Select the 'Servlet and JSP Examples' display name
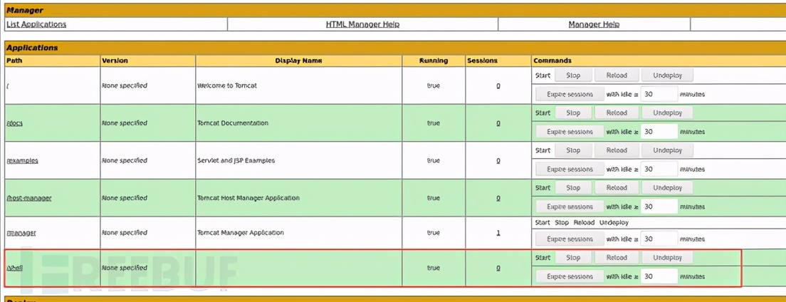Viewport: 786px width, 302px height. click(236, 161)
